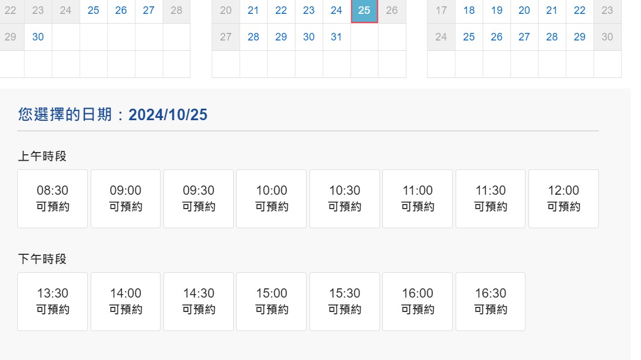Select September 30 in the calendar
The height and width of the screenshot is (360, 641).
38,37
